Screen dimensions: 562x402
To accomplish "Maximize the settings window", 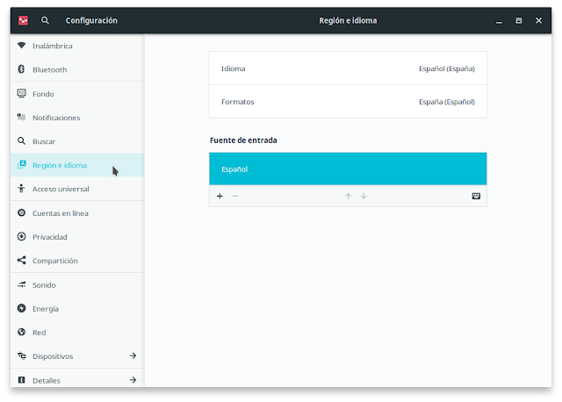I will (x=519, y=20).
